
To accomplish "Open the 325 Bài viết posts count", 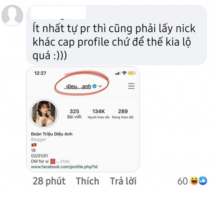I will point(74,114).
